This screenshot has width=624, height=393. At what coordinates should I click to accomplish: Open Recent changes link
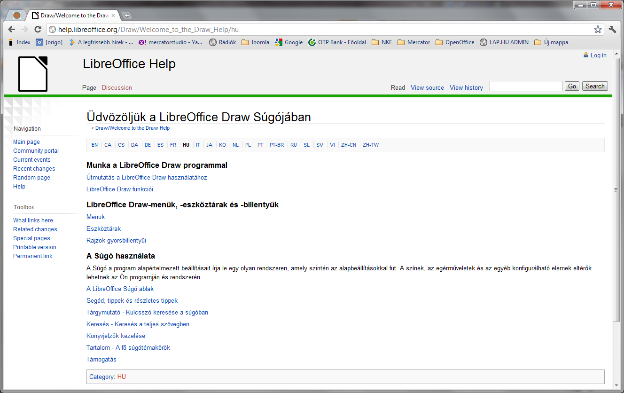[34, 169]
